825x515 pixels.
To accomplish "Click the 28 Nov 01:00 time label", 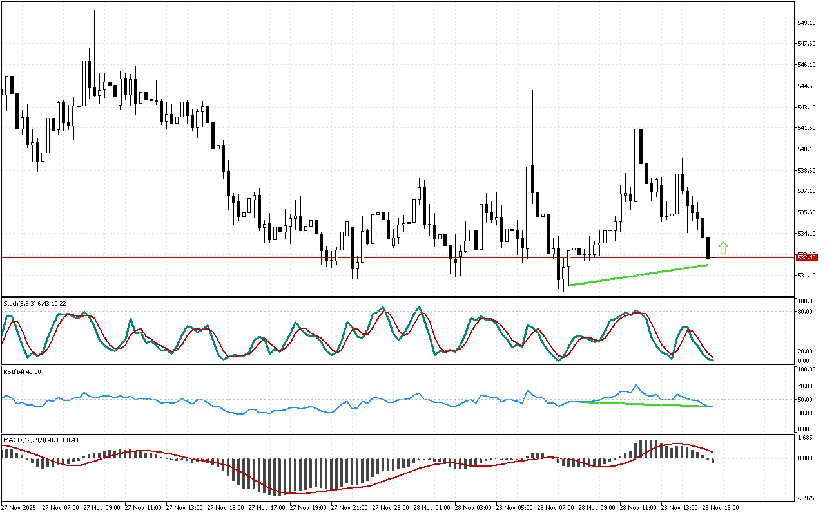I will coord(432,508).
